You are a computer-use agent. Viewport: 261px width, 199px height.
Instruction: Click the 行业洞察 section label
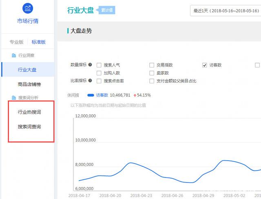click(x=26, y=56)
